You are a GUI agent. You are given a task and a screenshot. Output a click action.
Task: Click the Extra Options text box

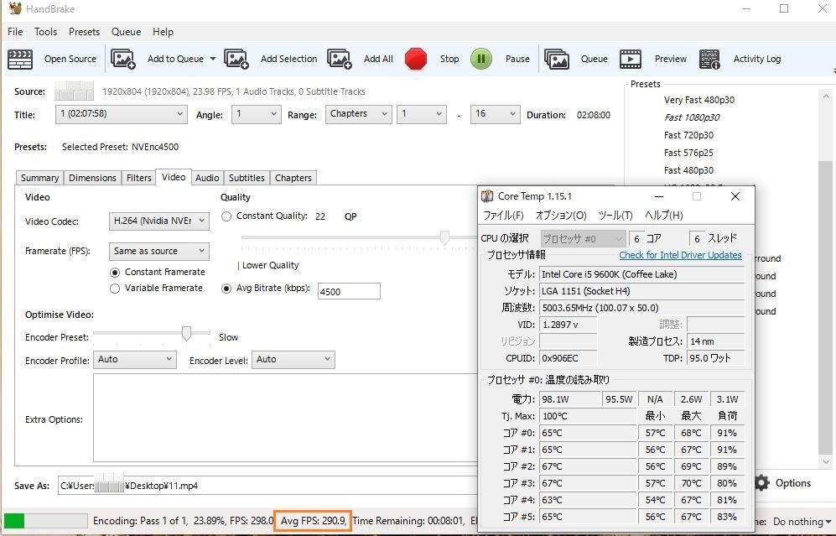point(285,418)
